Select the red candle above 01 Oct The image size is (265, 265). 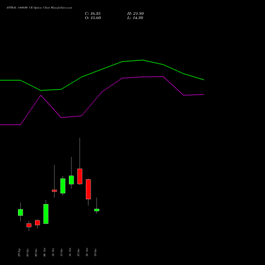tap(29, 225)
